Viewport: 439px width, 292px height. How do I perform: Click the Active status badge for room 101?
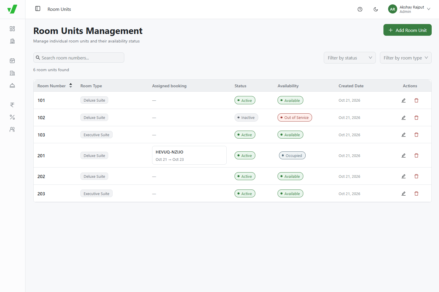pos(245,100)
